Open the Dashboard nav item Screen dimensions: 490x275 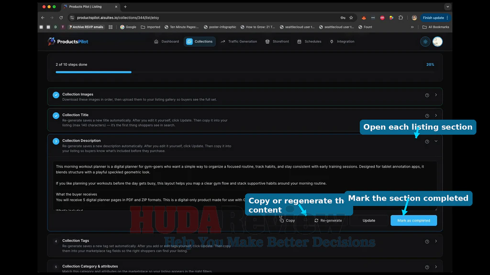167,42
